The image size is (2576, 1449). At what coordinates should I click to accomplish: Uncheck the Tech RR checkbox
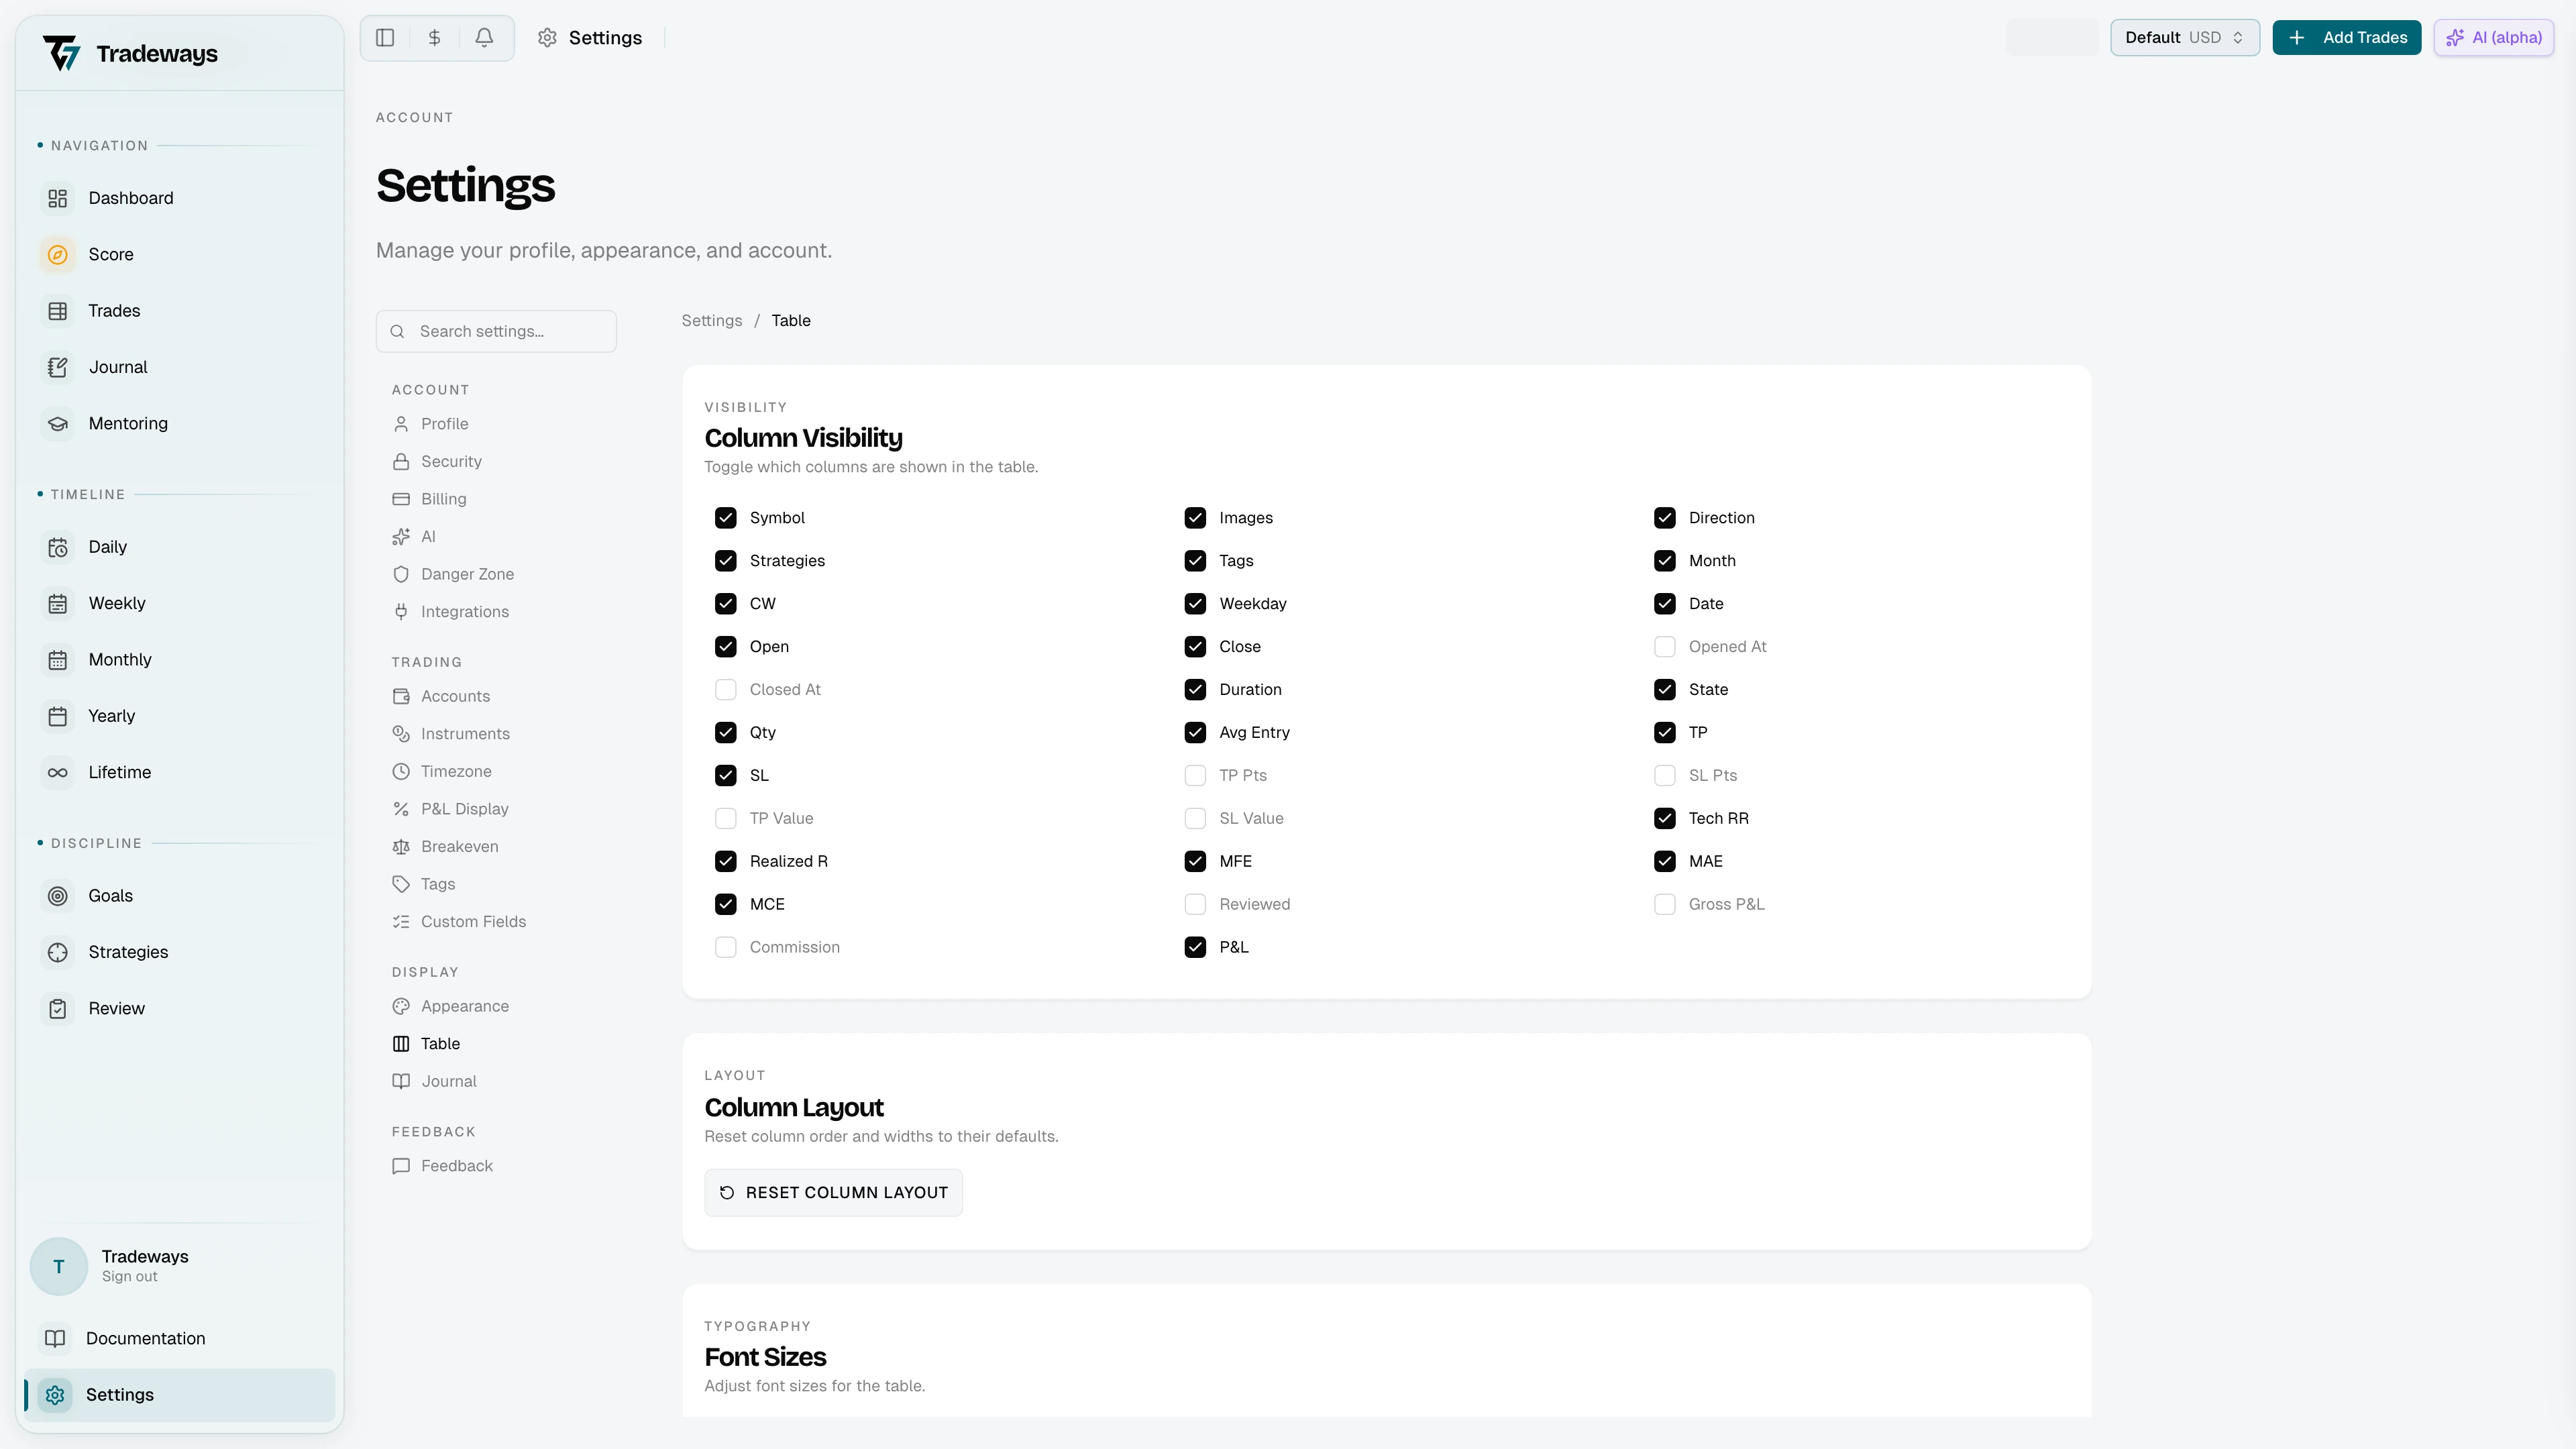click(1665, 819)
